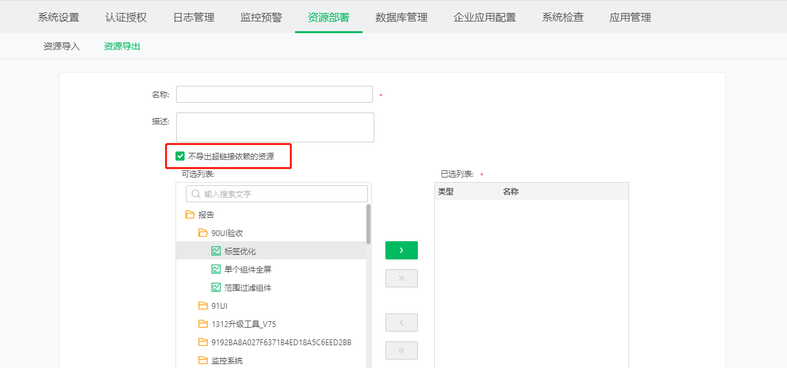Open the 系统设置 tab

58,18
